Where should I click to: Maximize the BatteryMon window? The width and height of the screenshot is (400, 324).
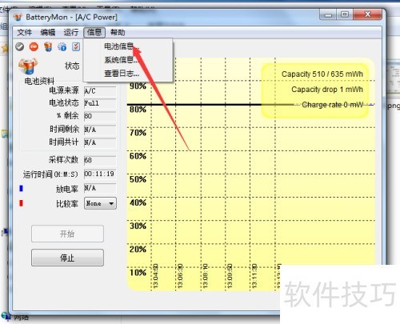345,14
